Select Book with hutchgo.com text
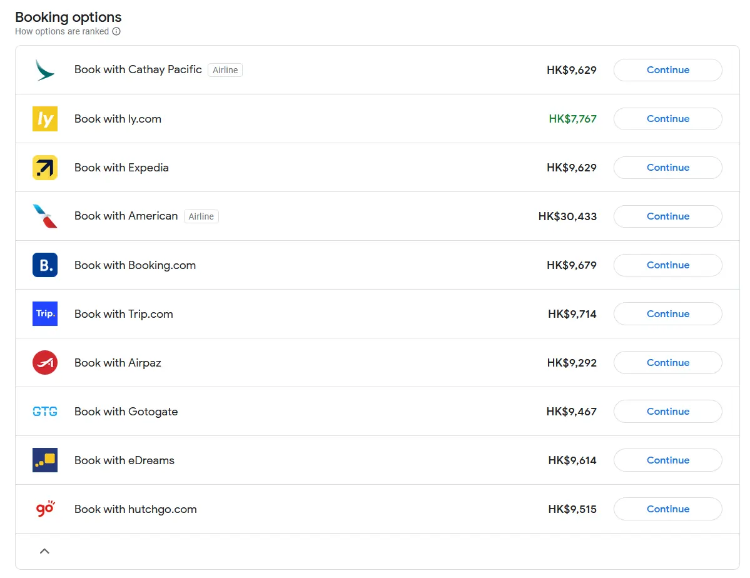Image resolution: width=750 pixels, height=578 pixels. [x=135, y=509]
